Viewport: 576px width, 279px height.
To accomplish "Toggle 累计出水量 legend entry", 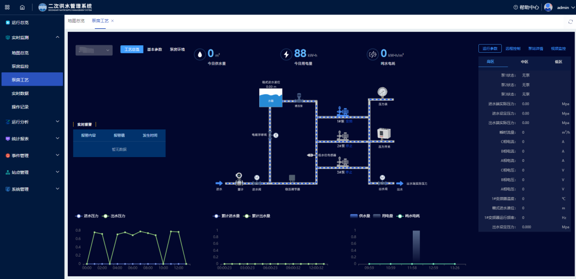I will (x=257, y=216).
